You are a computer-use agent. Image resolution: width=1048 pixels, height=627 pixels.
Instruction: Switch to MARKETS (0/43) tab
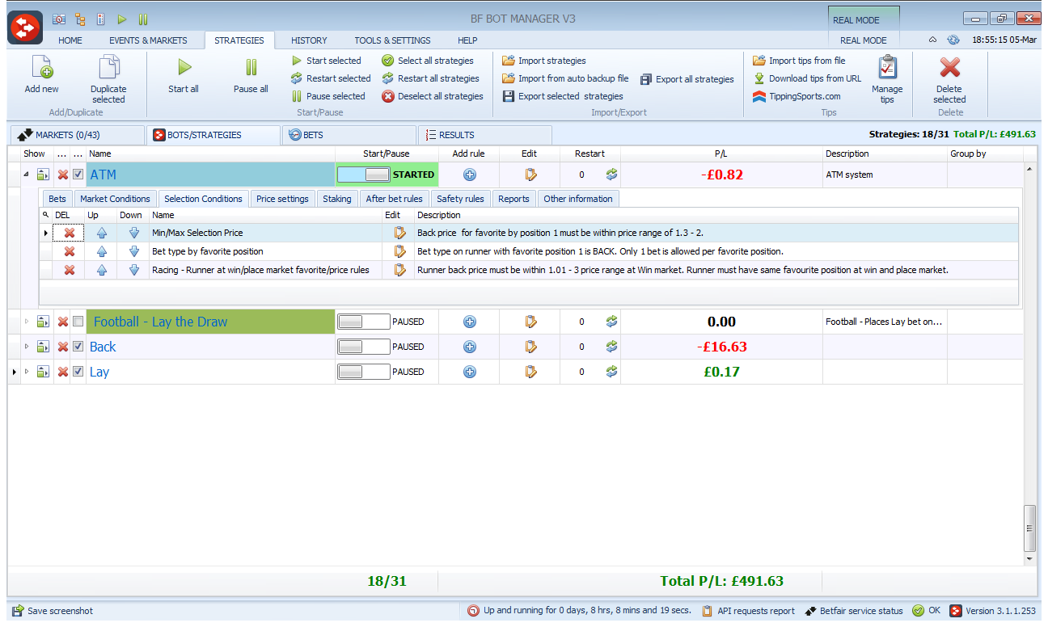pos(76,135)
